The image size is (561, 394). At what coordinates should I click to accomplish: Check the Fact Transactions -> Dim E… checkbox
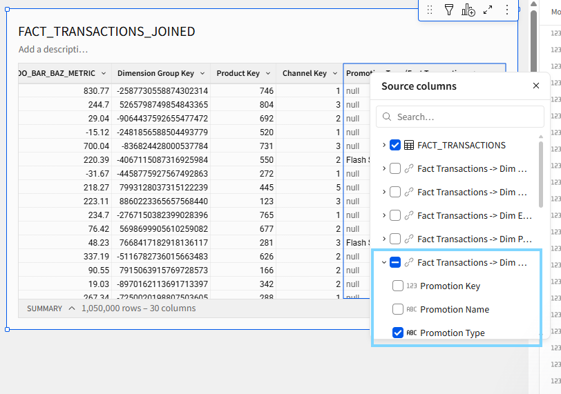pyautogui.click(x=395, y=216)
